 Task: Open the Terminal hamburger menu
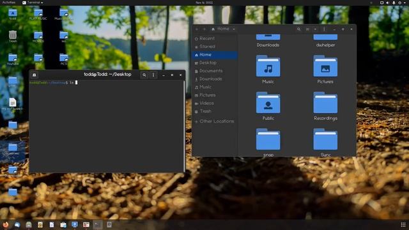tap(153, 75)
